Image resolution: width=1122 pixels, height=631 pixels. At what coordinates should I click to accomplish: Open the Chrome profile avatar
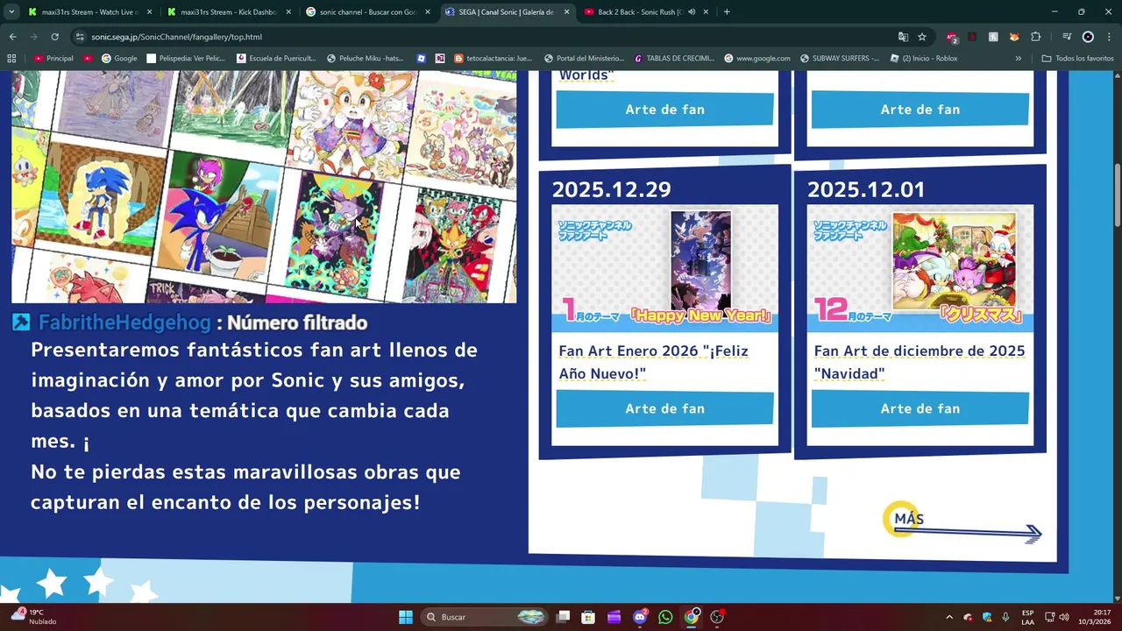pyautogui.click(x=1088, y=37)
